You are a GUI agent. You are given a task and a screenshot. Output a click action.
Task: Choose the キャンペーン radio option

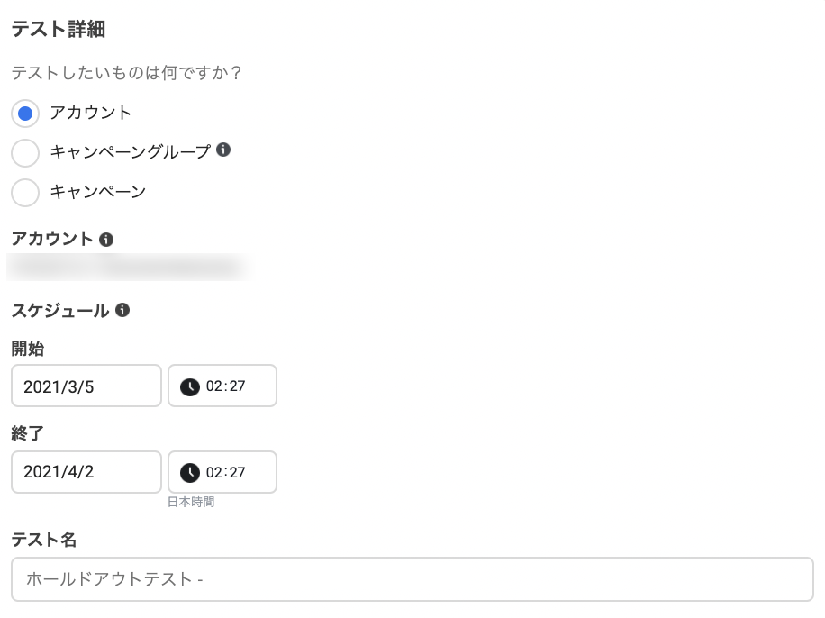[25, 192]
